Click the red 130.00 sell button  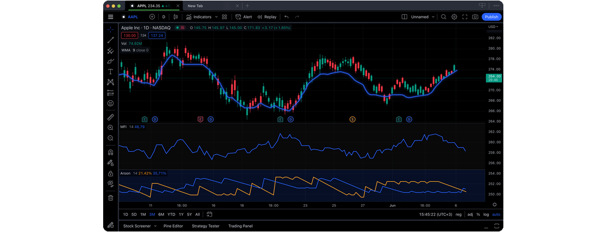click(129, 35)
